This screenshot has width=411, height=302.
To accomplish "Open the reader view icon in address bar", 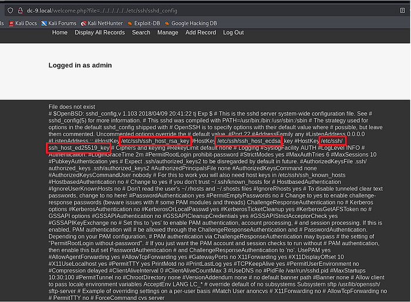I will [x=402, y=11].
